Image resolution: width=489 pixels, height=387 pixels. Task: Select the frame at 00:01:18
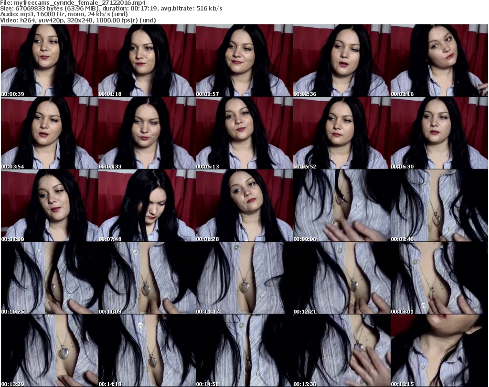[147, 61]
